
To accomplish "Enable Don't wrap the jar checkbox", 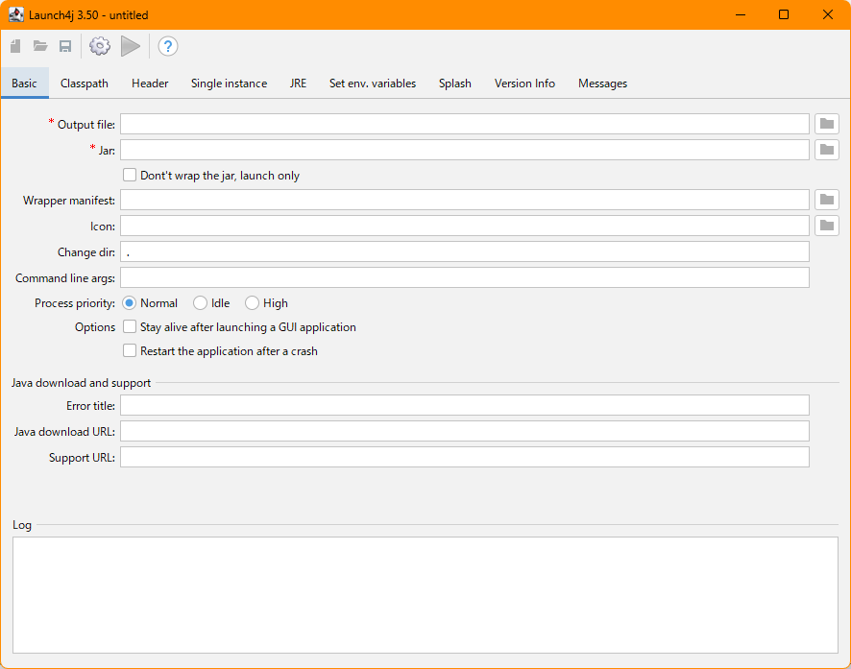I will [129, 175].
